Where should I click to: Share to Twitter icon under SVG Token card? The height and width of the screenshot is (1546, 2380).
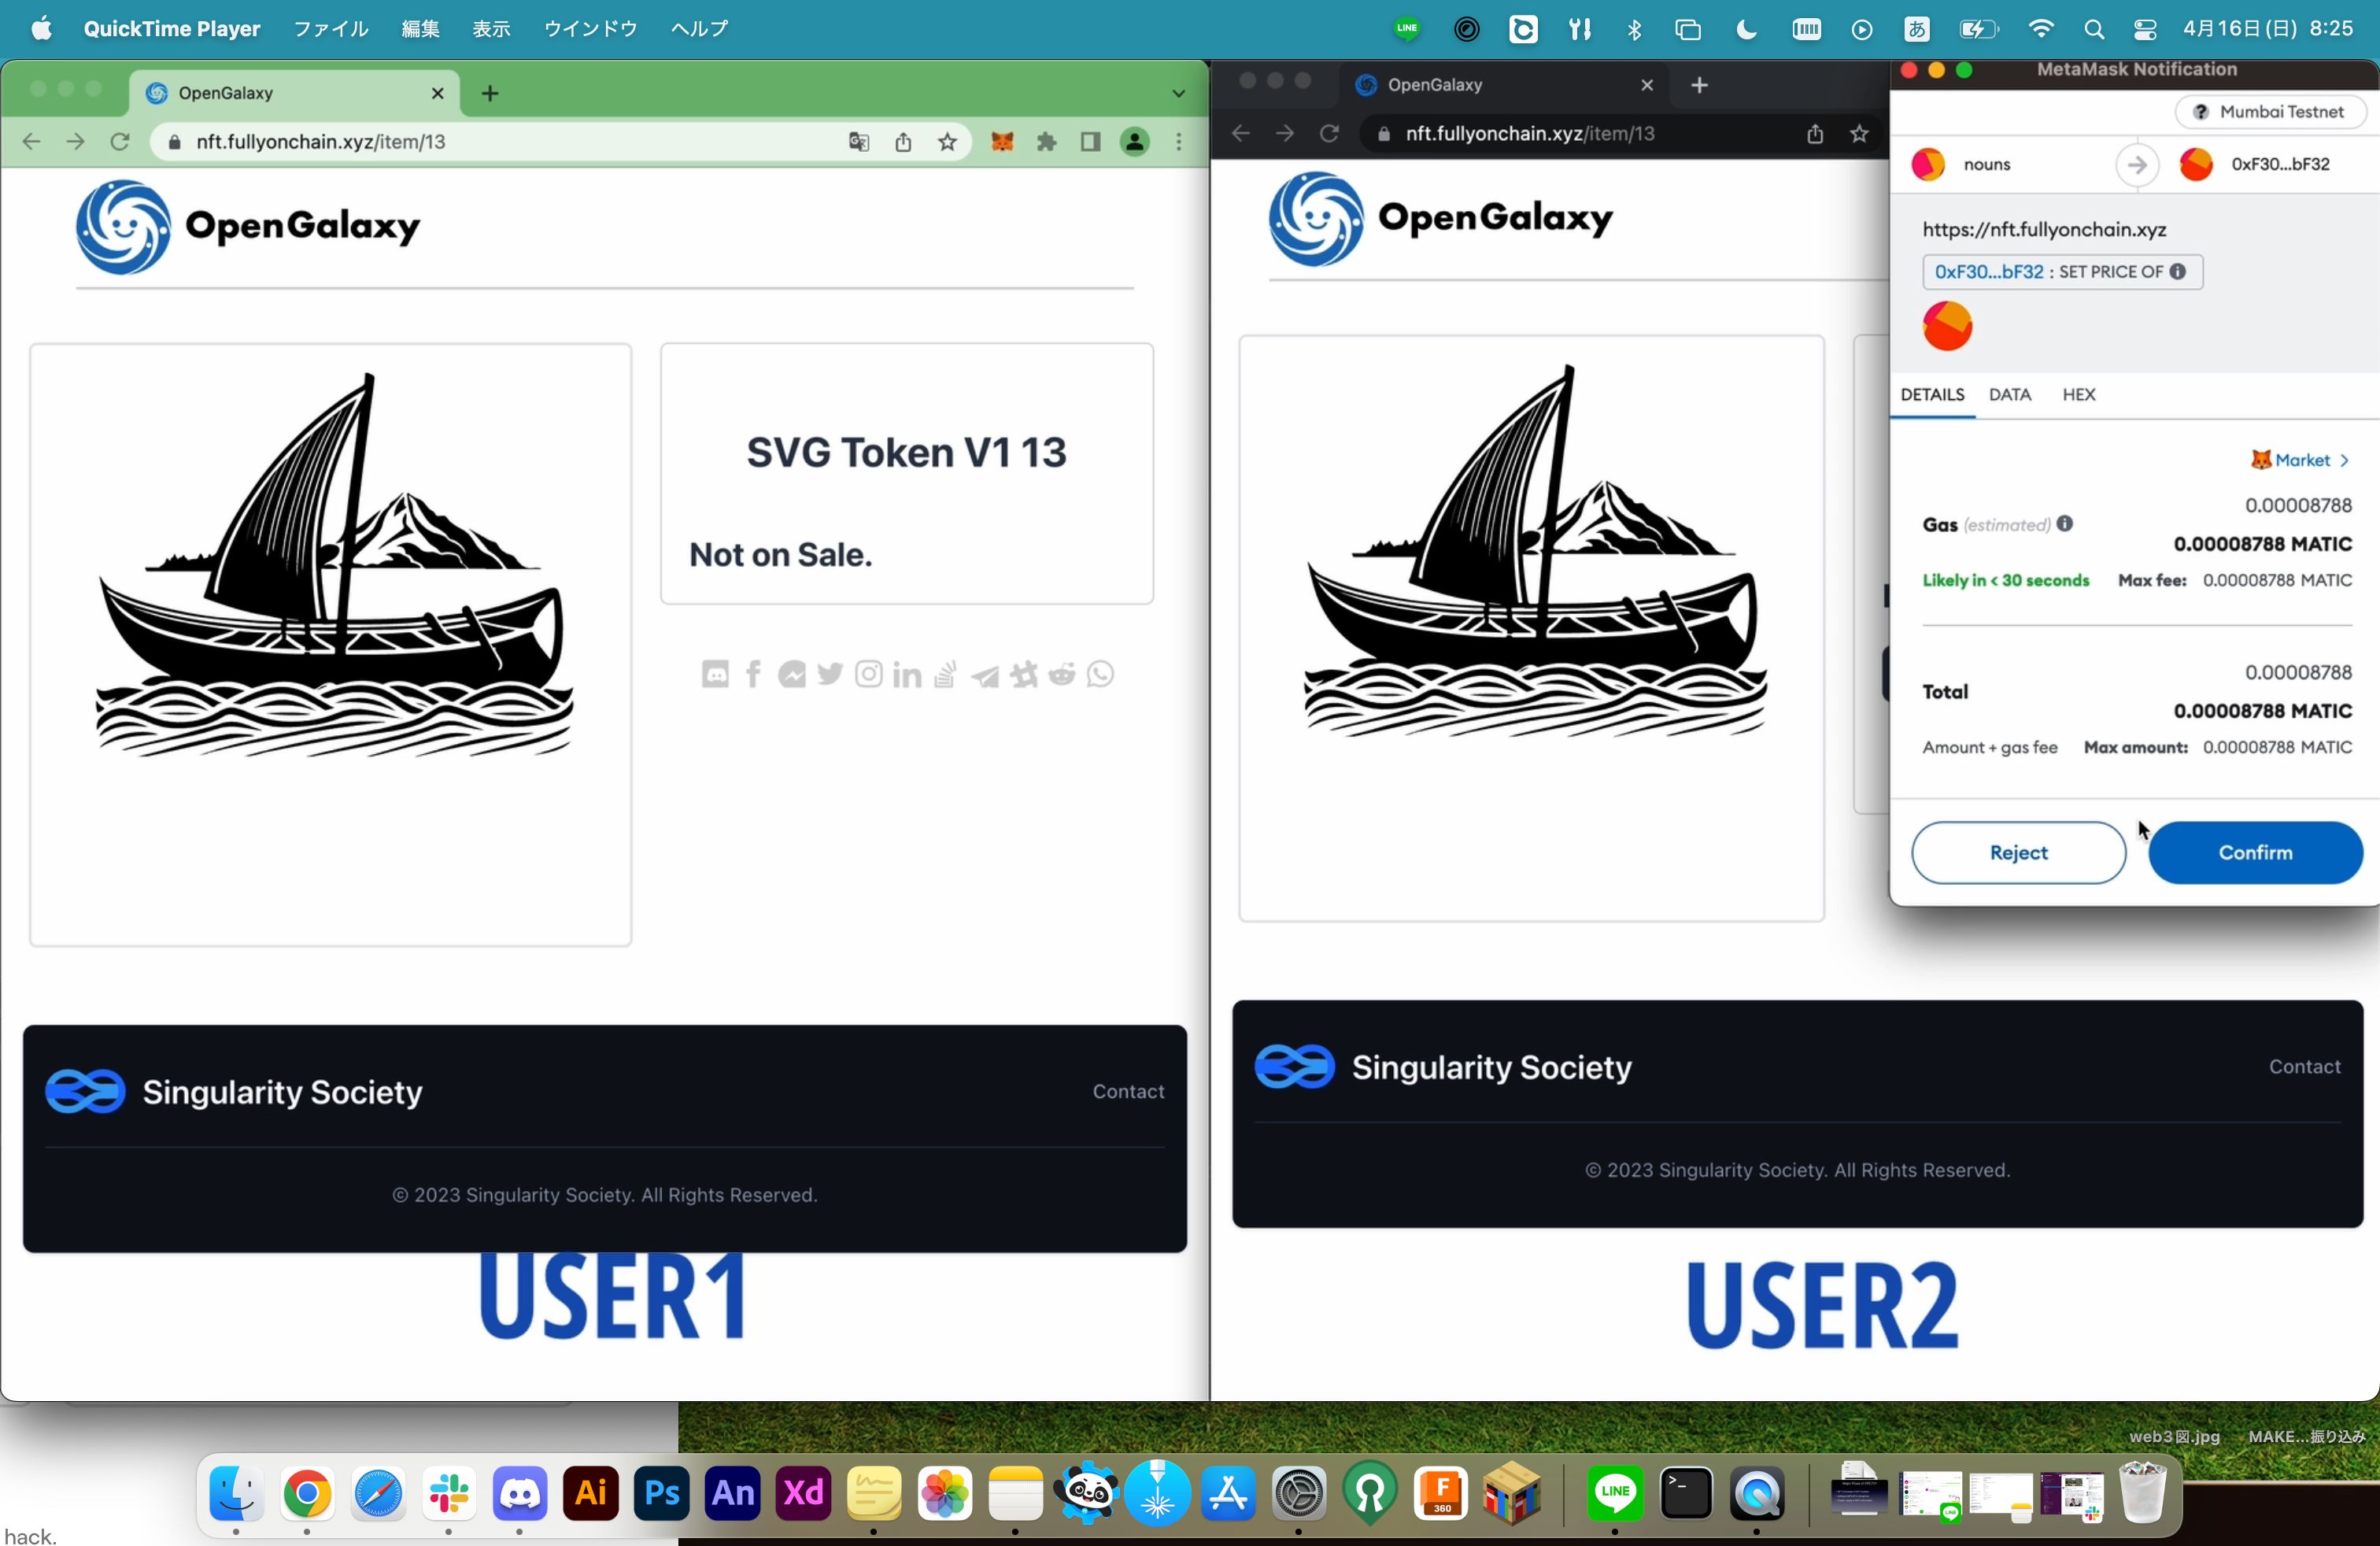click(829, 675)
